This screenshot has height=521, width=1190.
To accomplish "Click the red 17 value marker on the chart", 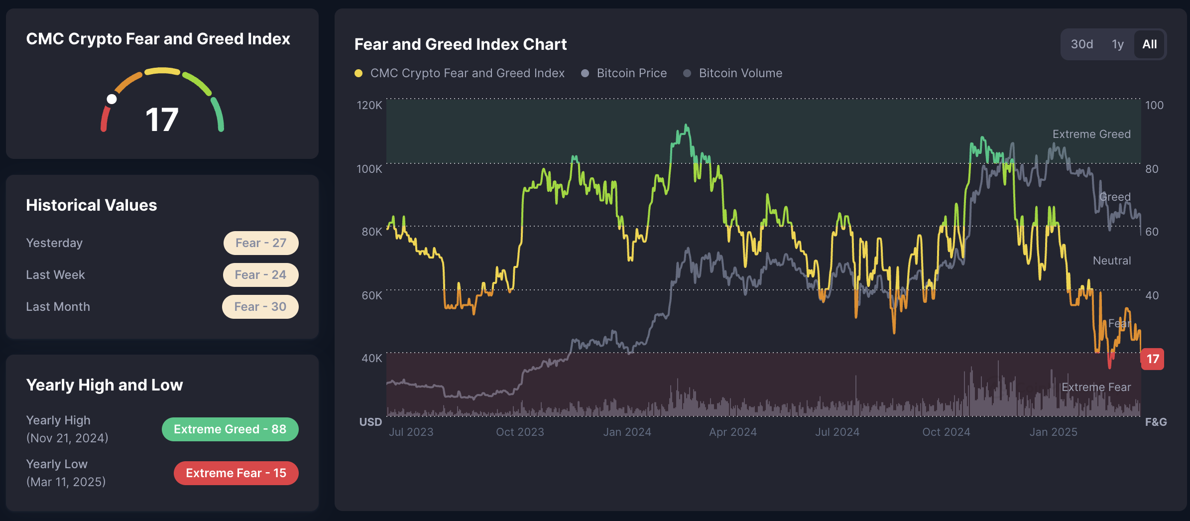I will 1153,359.
